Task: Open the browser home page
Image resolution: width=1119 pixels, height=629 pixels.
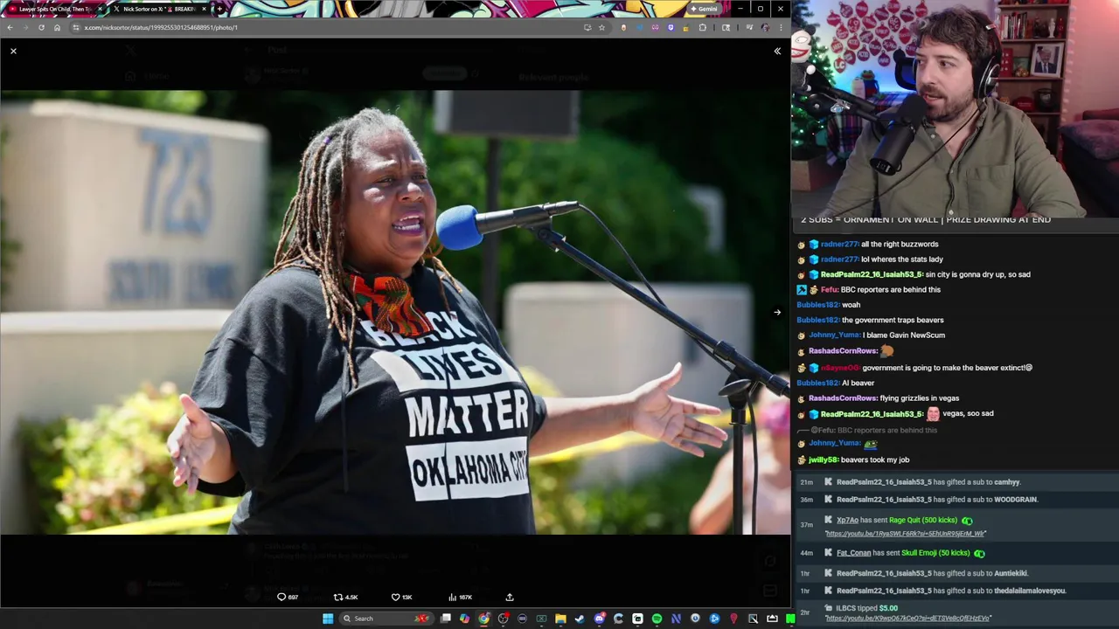Action: pyautogui.click(x=57, y=27)
